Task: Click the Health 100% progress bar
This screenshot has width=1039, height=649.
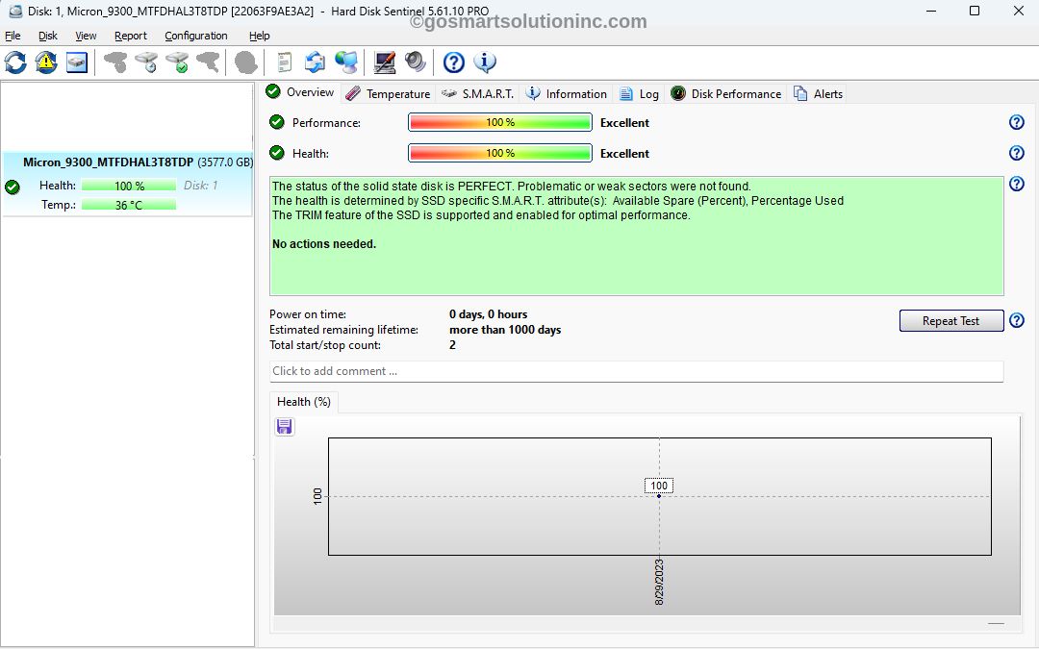Action: click(499, 153)
